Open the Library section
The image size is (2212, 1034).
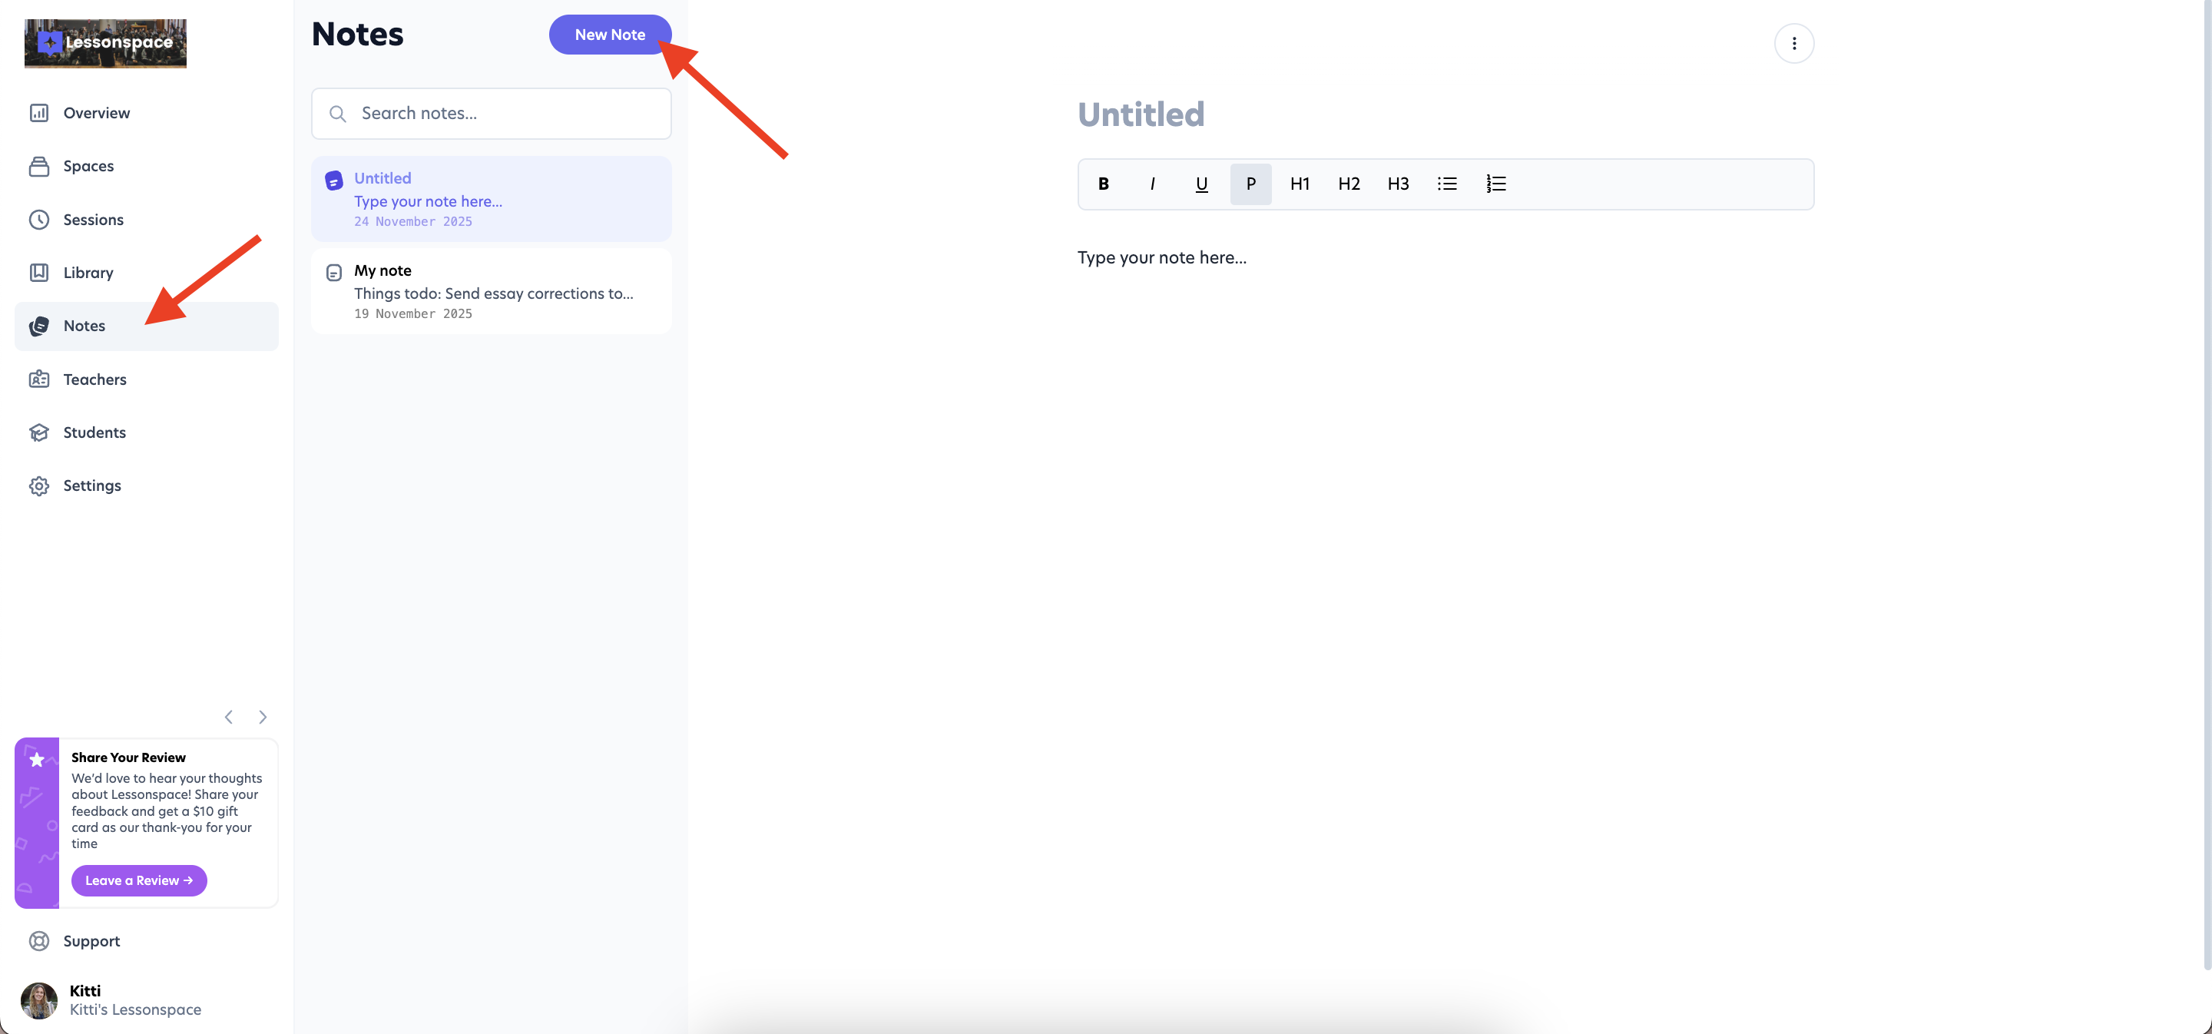(x=88, y=273)
